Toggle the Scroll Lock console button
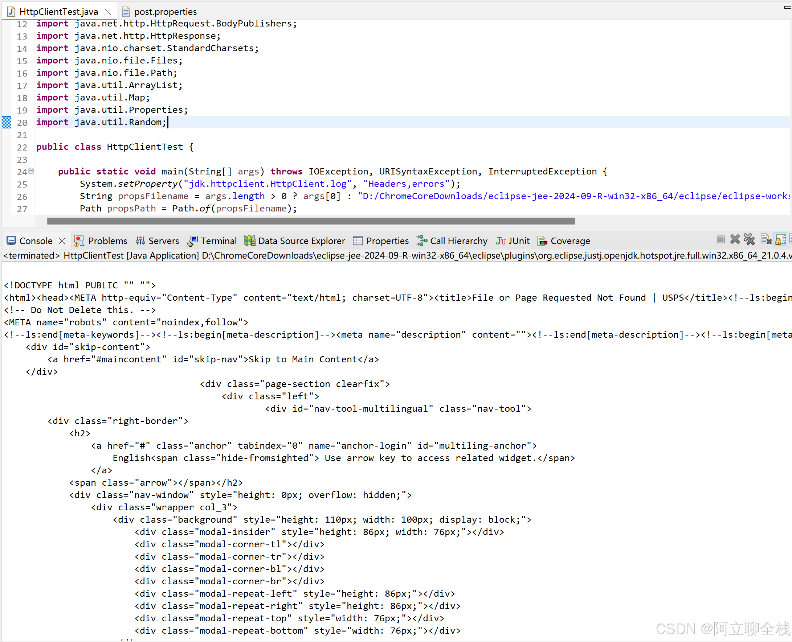Image resolution: width=792 pixels, height=642 pixels. click(x=780, y=240)
